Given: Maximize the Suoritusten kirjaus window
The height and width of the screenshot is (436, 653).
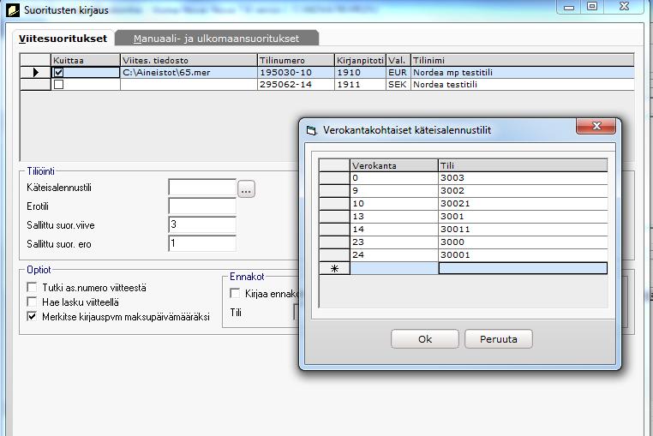Looking at the screenshot, I should click(x=592, y=7).
